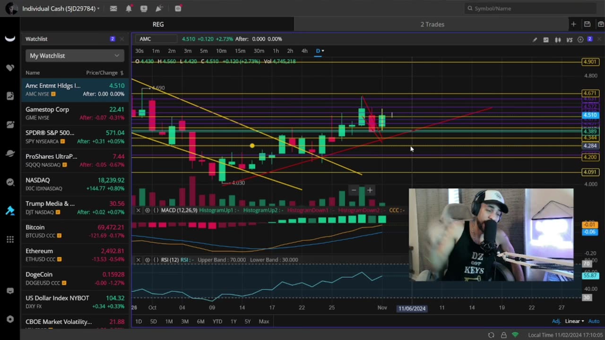Select US Dollar Index NYBOT row
Screen dimensions: 605x340
pos(75,302)
